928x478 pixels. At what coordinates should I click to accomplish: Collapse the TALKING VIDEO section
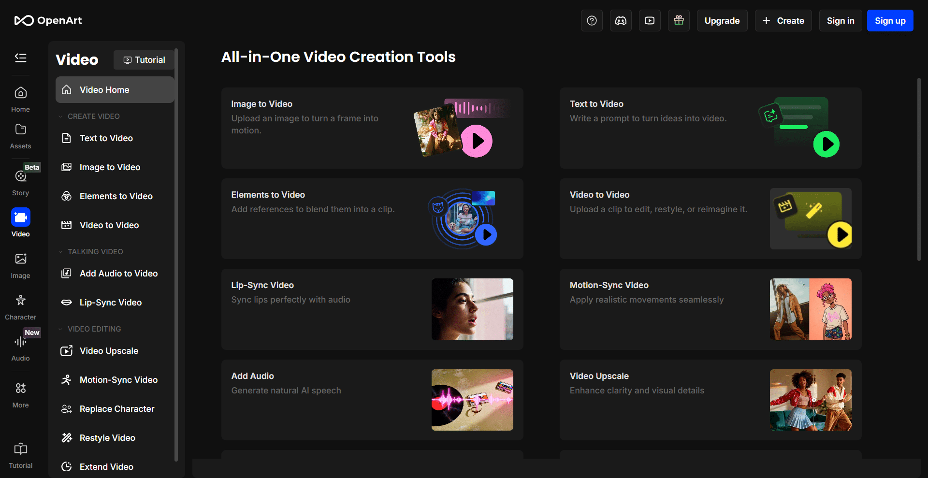61,252
